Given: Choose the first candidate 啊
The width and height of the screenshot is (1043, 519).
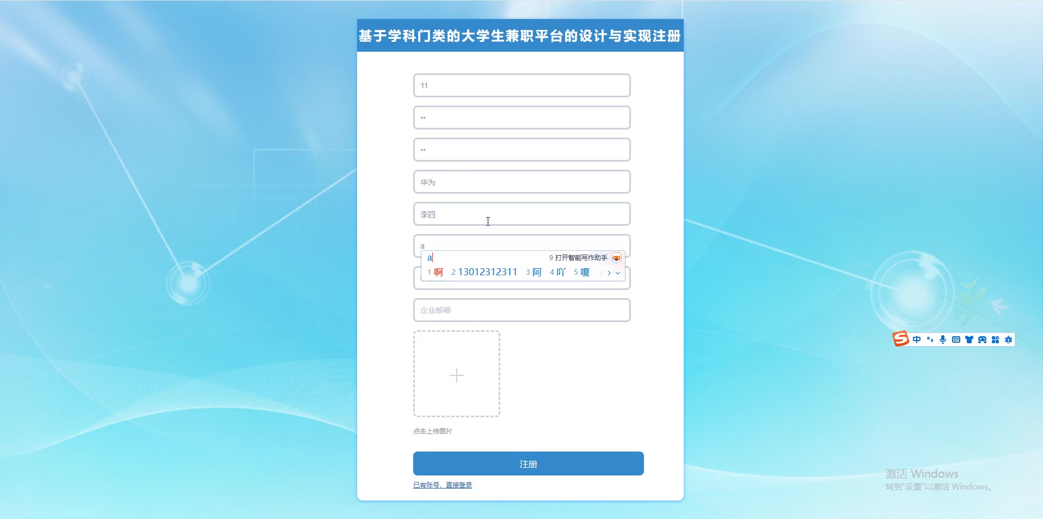Looking at the screenshot, I should coord(435,272).
